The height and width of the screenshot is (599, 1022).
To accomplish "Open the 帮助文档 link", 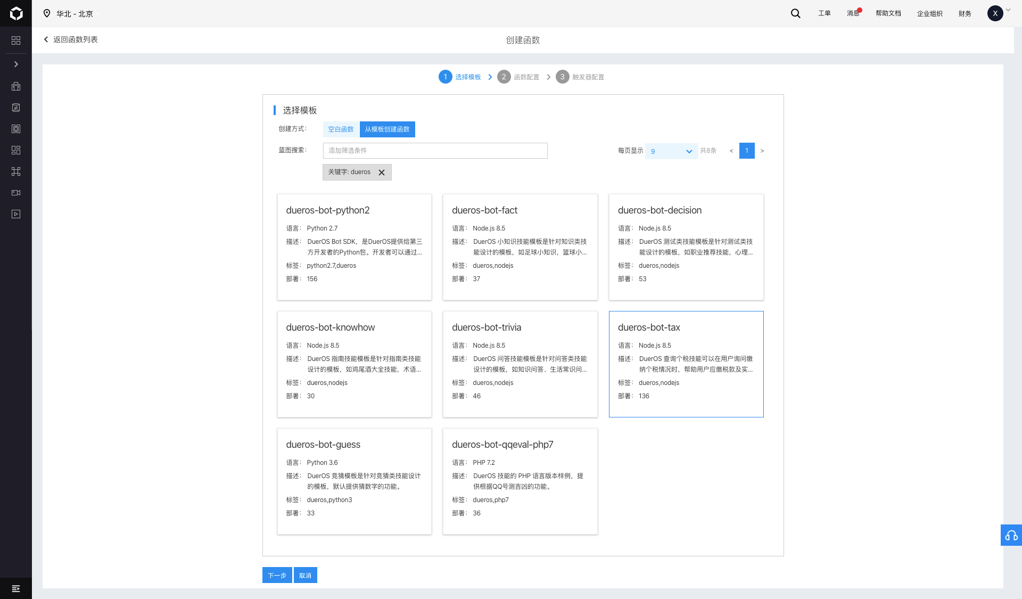I will coord(888,13).
